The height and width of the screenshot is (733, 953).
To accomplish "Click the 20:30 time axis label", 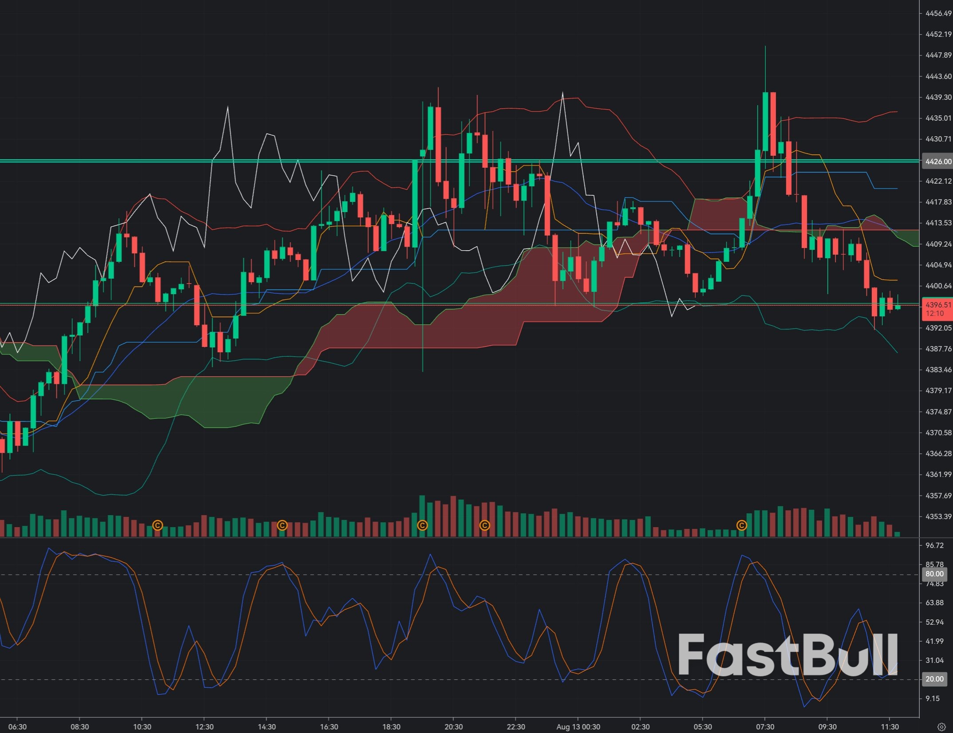I will click(453, 727).
